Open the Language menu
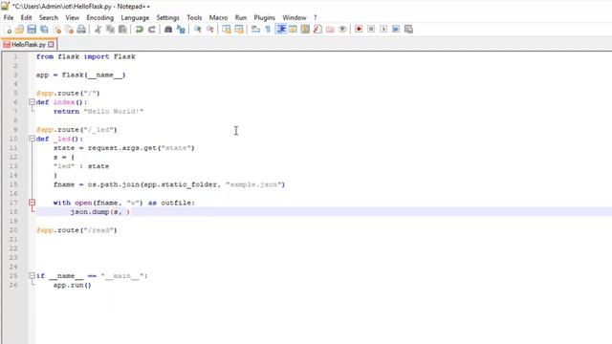Screen dimensions: 612x344 (135, 17)
